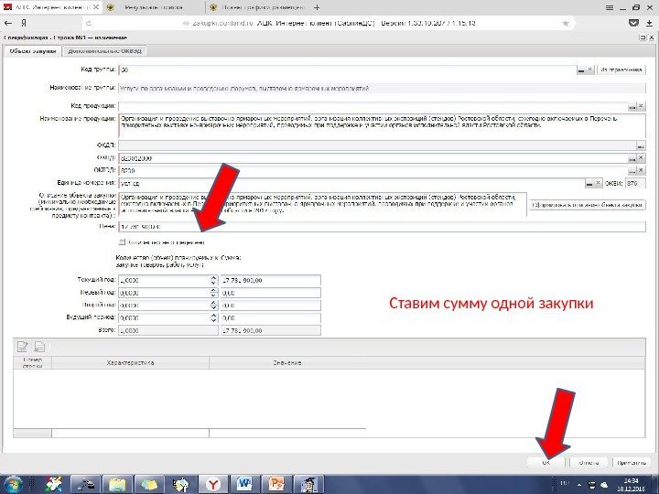
Task: Clear the Код продукции field with its X
Action: (641, 106)
